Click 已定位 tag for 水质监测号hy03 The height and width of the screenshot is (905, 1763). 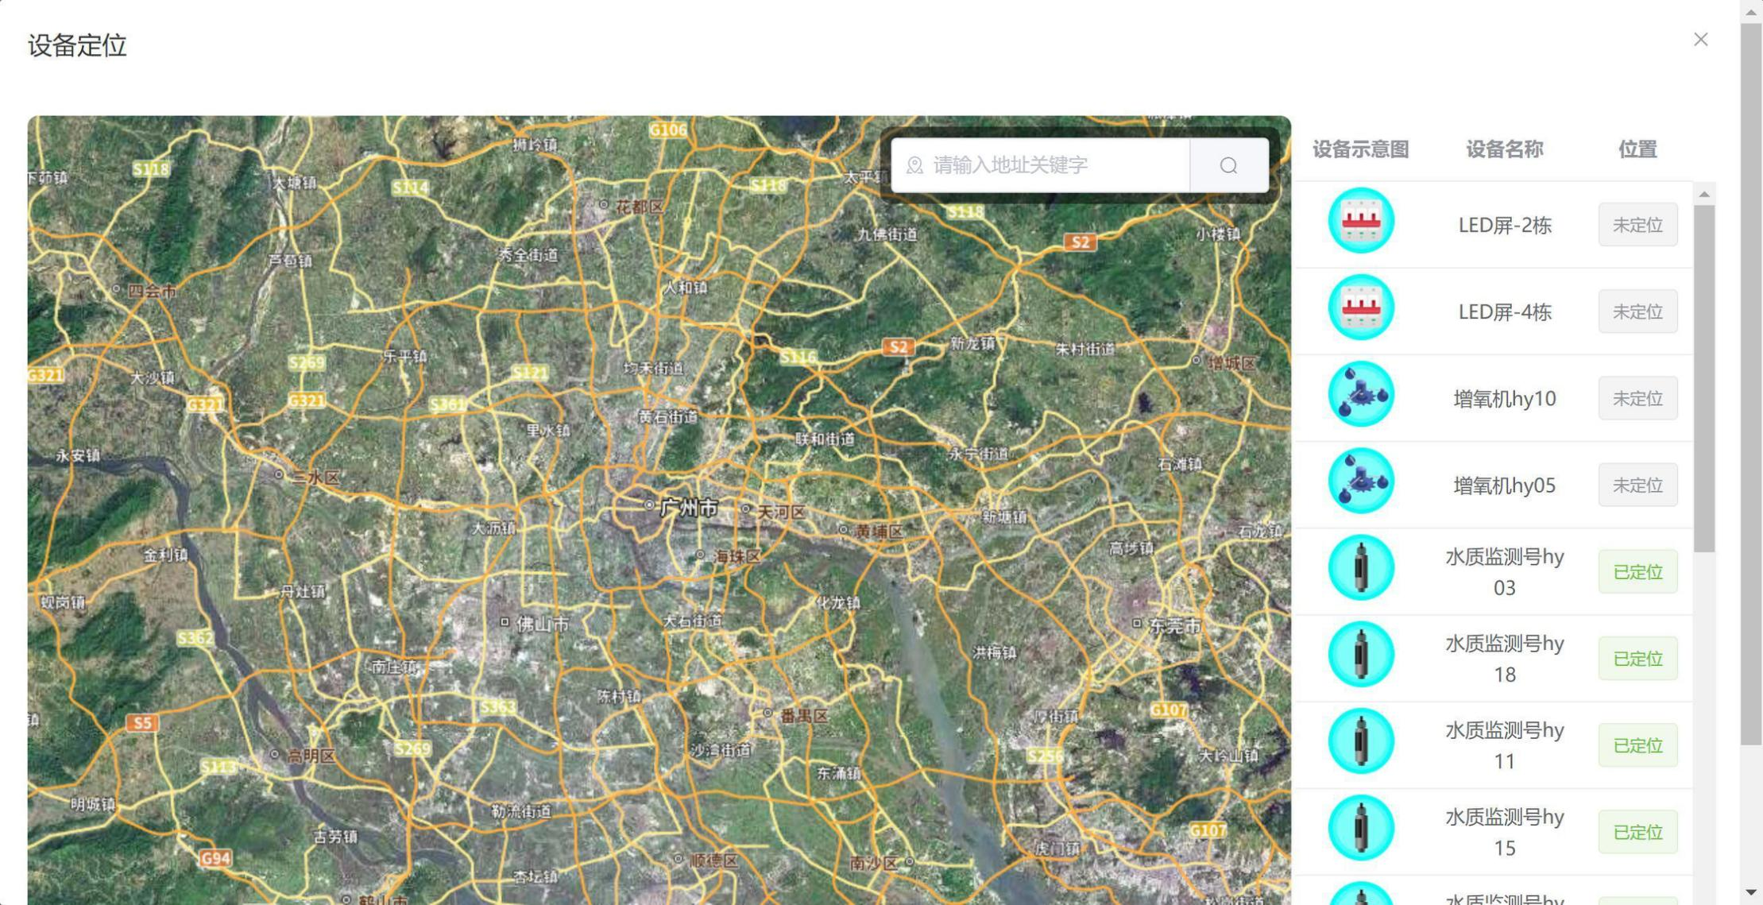[x=1637, y=572]
